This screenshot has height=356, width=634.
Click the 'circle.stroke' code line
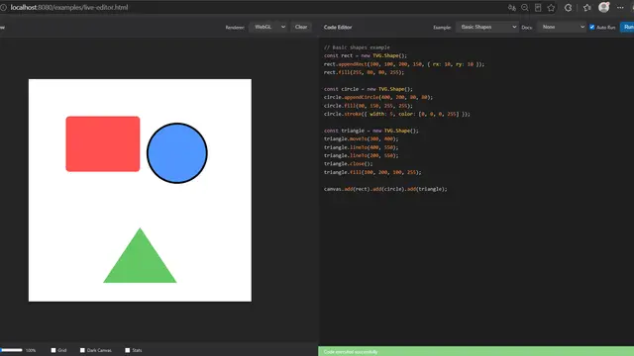(x=397, y=115)
